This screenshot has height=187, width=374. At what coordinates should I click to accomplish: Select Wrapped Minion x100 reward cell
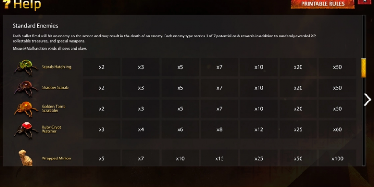(x=337, y=158)
